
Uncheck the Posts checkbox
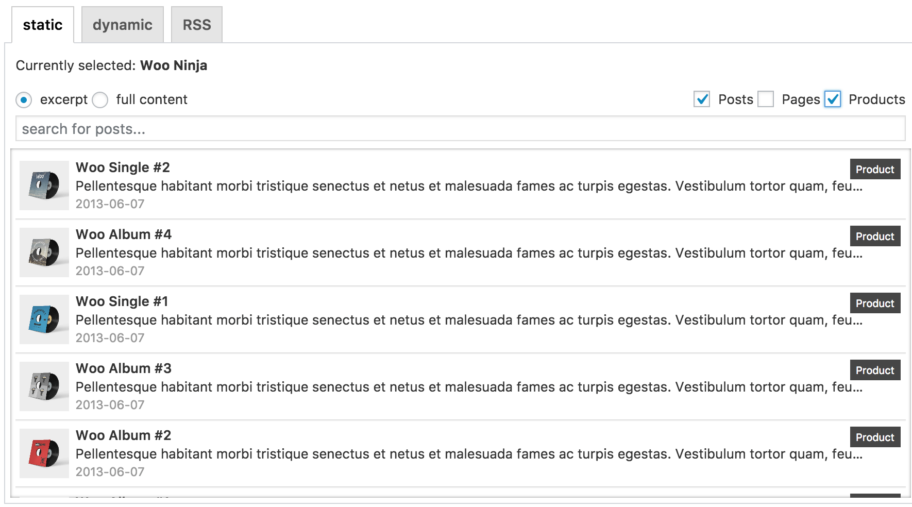[702, 99]
